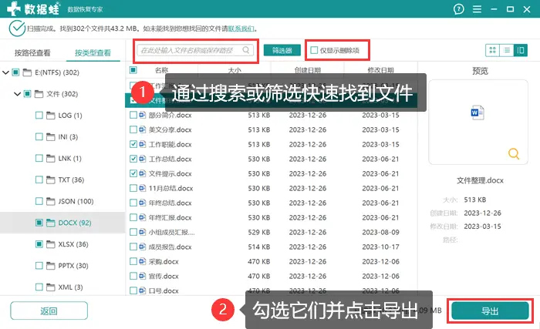
Task: Select the 口号.docx file row
Action: point(271,290)
